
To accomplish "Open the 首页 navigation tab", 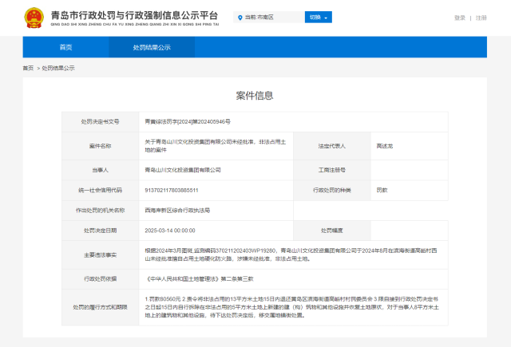I will click(x=66, y=47).
